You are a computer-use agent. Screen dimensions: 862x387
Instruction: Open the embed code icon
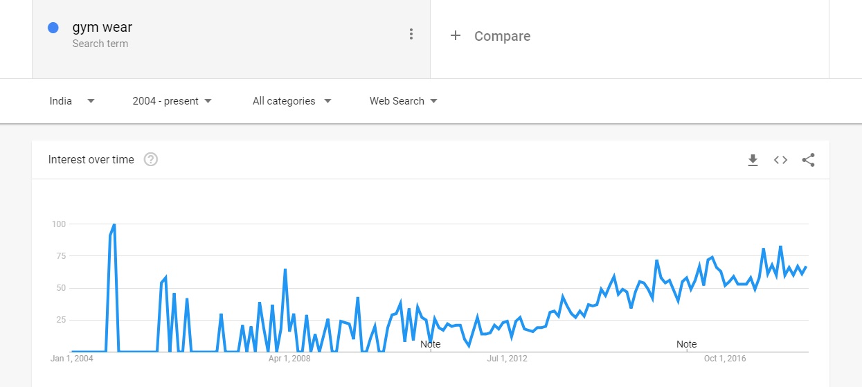pos(780,160)
